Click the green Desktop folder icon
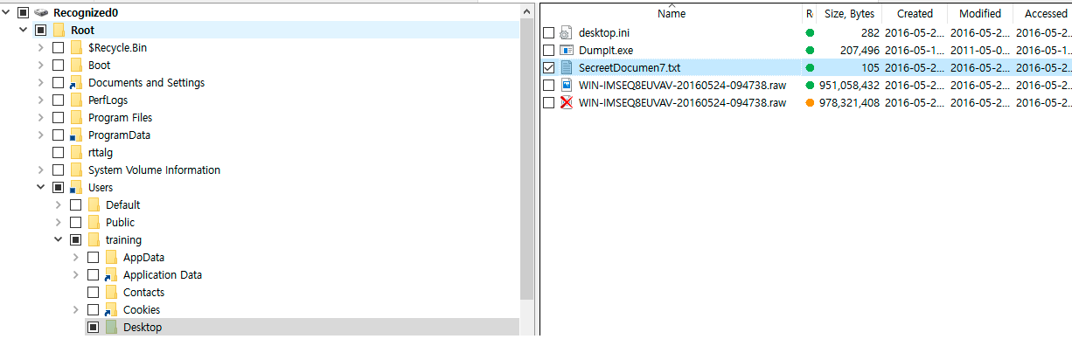 pos(111,328)
